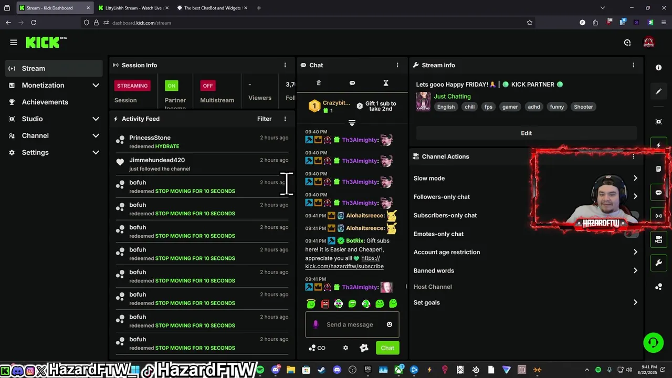
Task: Expand the Studio sidebar section
Action: pyautogui.click(x=55, y=119)
